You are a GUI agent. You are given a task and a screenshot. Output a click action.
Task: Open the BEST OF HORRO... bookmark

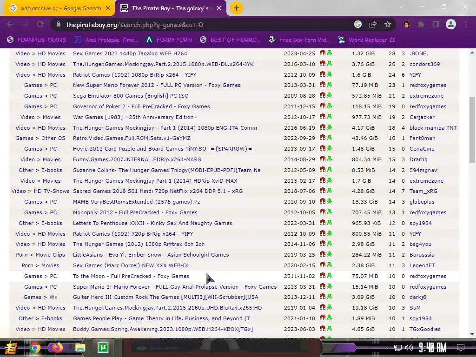coord(230,40)
